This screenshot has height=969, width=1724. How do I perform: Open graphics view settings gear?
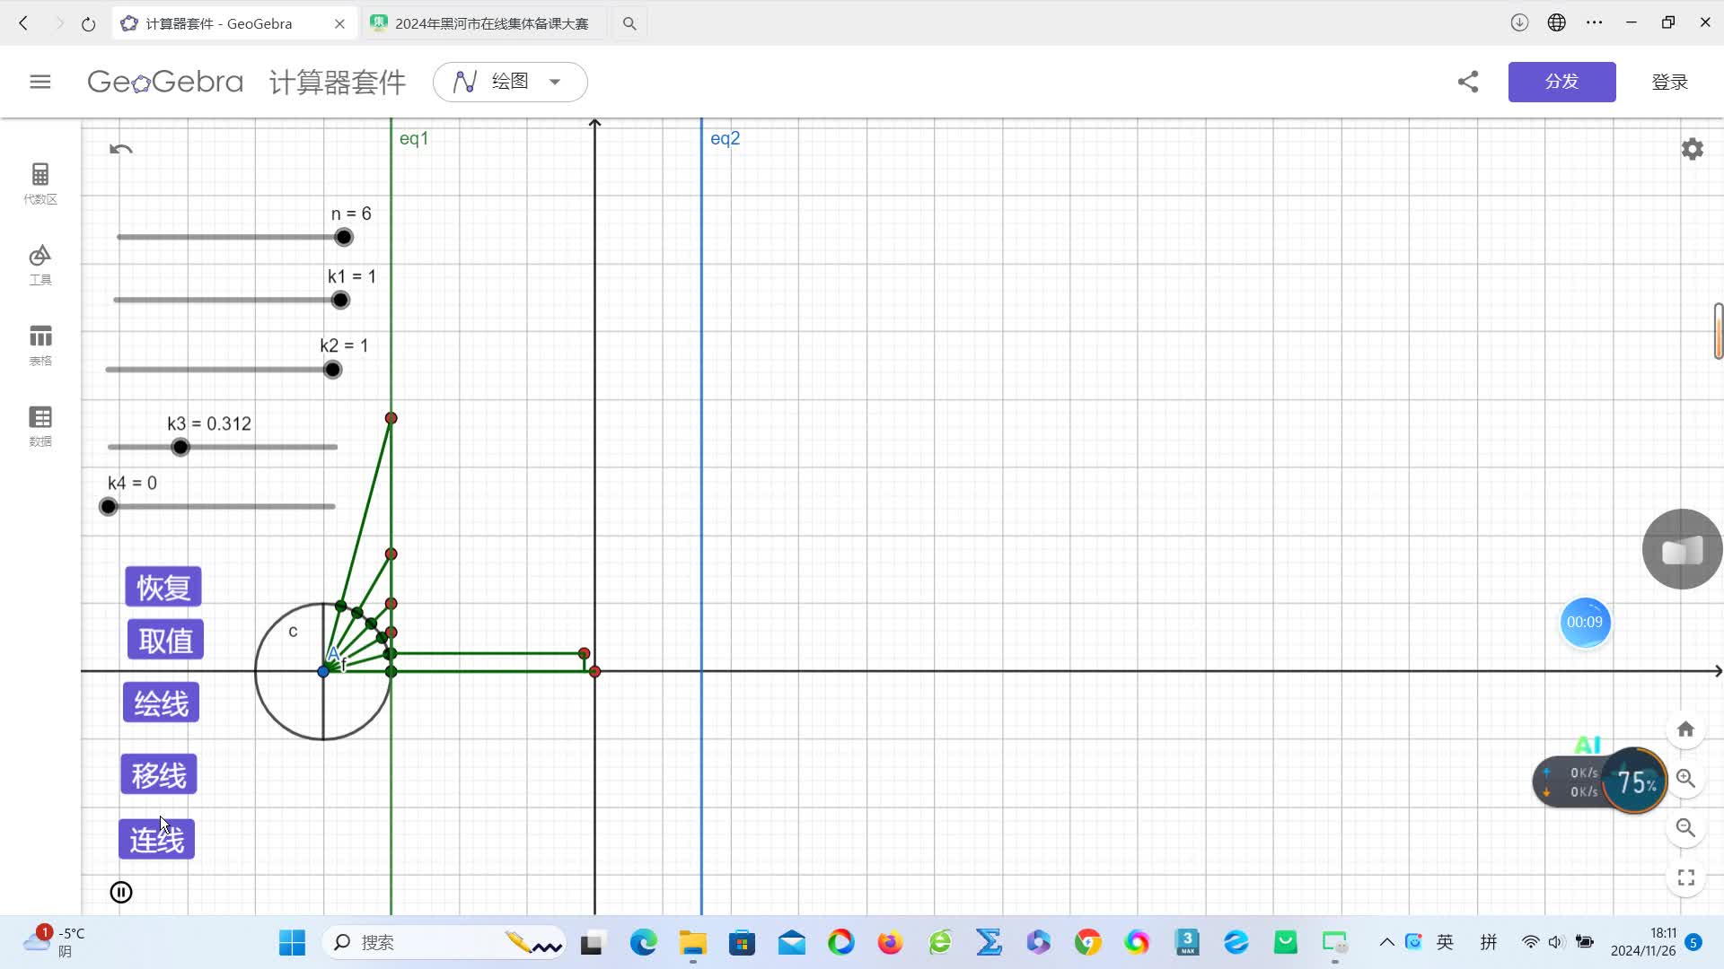1693,149
